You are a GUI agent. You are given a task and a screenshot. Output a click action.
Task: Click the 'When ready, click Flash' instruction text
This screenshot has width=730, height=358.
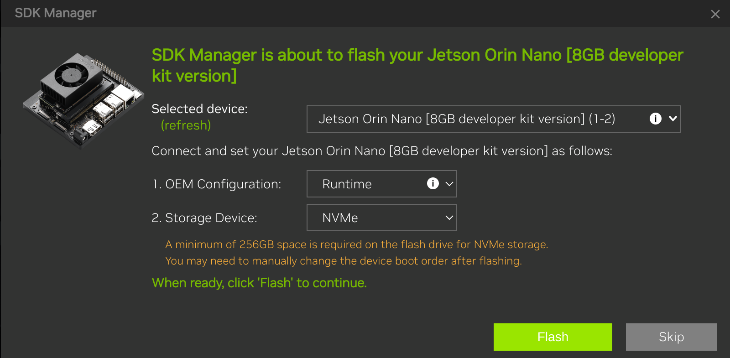pos(259,282)
